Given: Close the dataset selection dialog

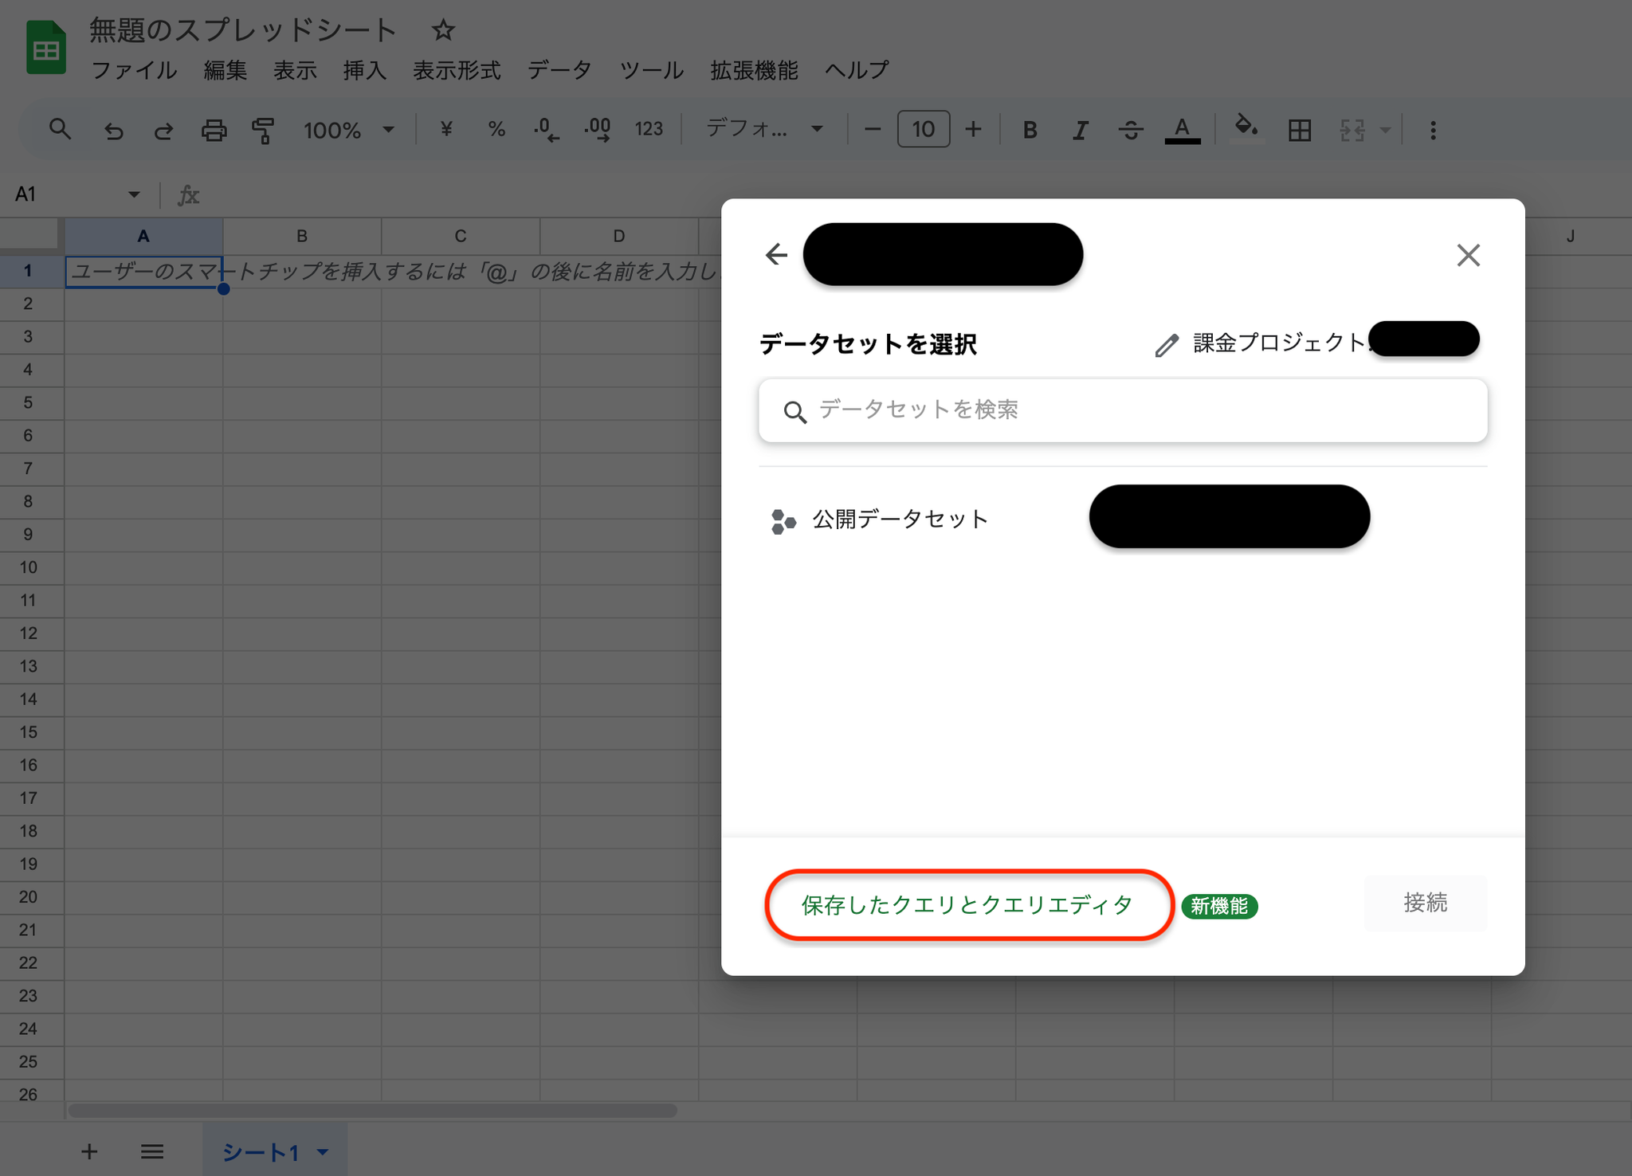Looking at the screenshot, I should click(1468, 255).
